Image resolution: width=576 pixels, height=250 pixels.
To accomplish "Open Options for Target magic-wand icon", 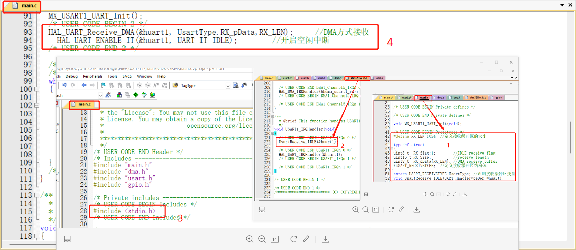I will (x=108, y=95).
